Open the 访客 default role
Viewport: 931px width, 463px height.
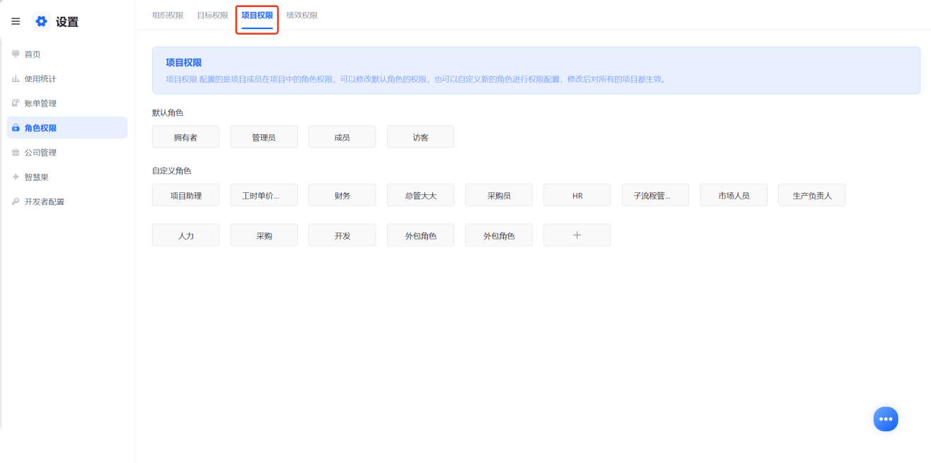(x=420, y=137)
